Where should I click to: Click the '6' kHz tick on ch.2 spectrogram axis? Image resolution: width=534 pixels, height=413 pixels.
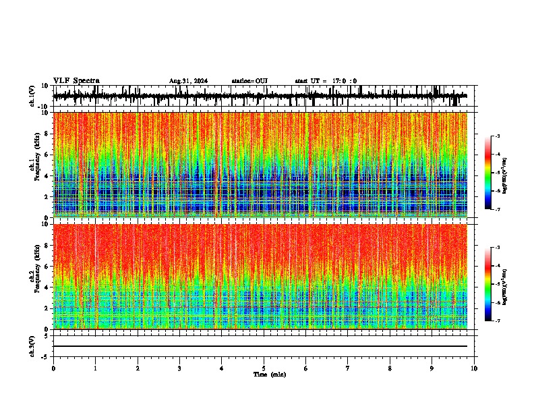click(x=47, y=267)
